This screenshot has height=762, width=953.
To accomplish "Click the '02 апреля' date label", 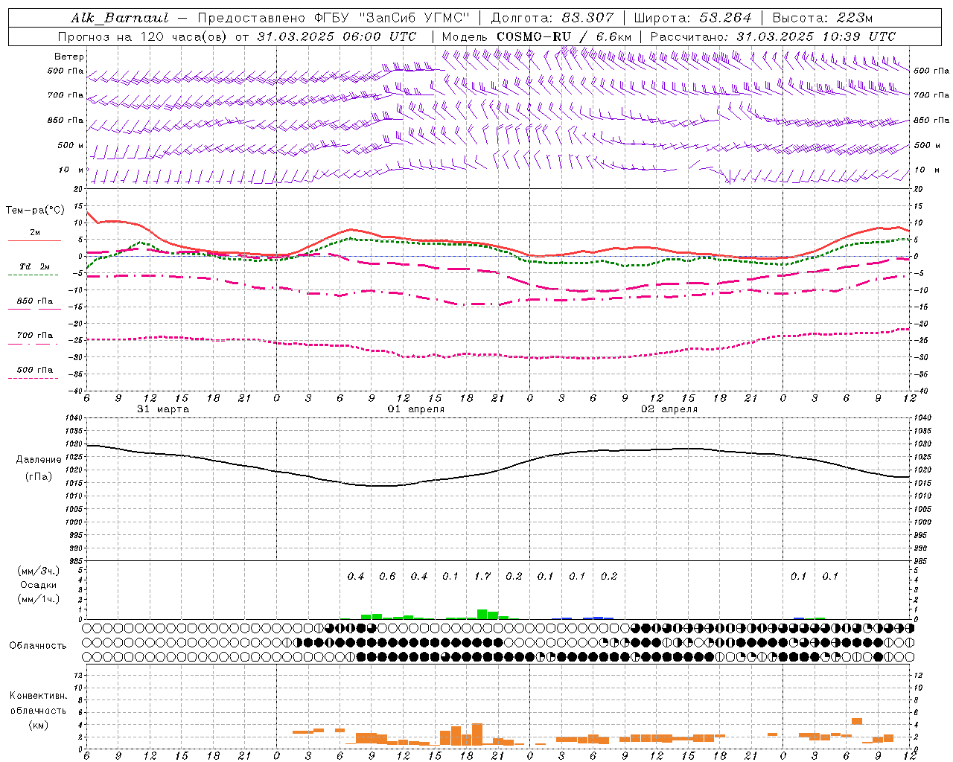I will tap(669, 409).
